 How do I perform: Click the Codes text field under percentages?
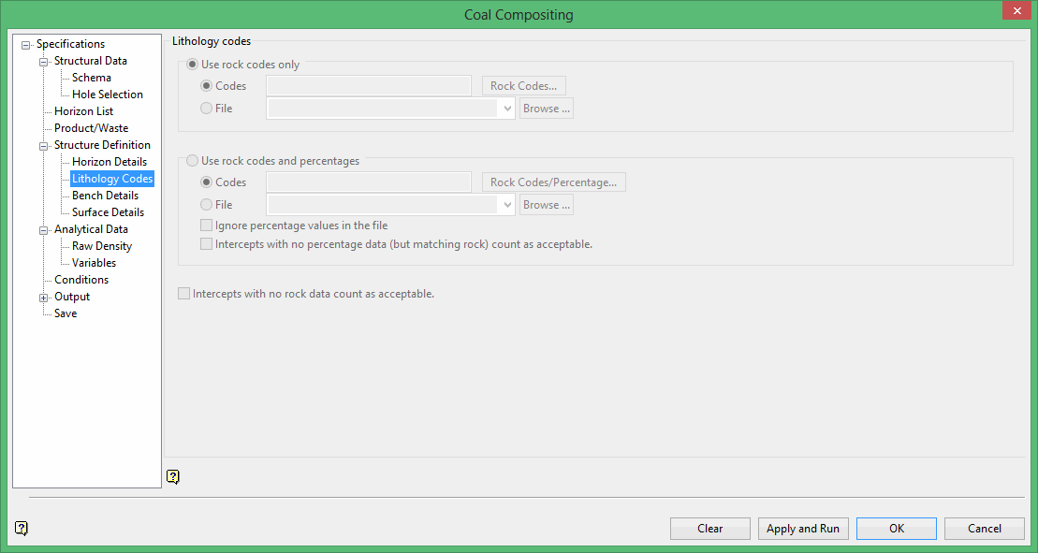coord(369,182)
